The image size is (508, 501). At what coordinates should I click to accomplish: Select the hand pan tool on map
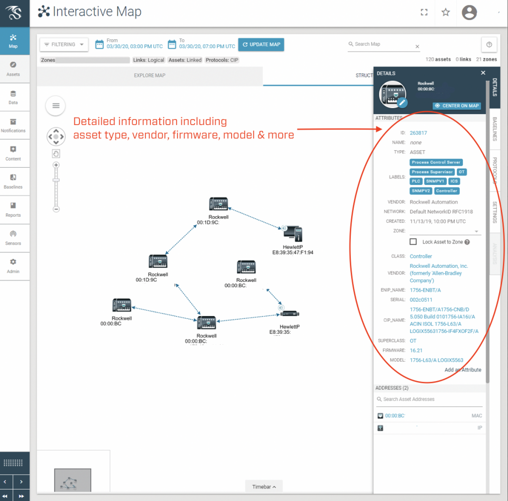click(56, 153)
